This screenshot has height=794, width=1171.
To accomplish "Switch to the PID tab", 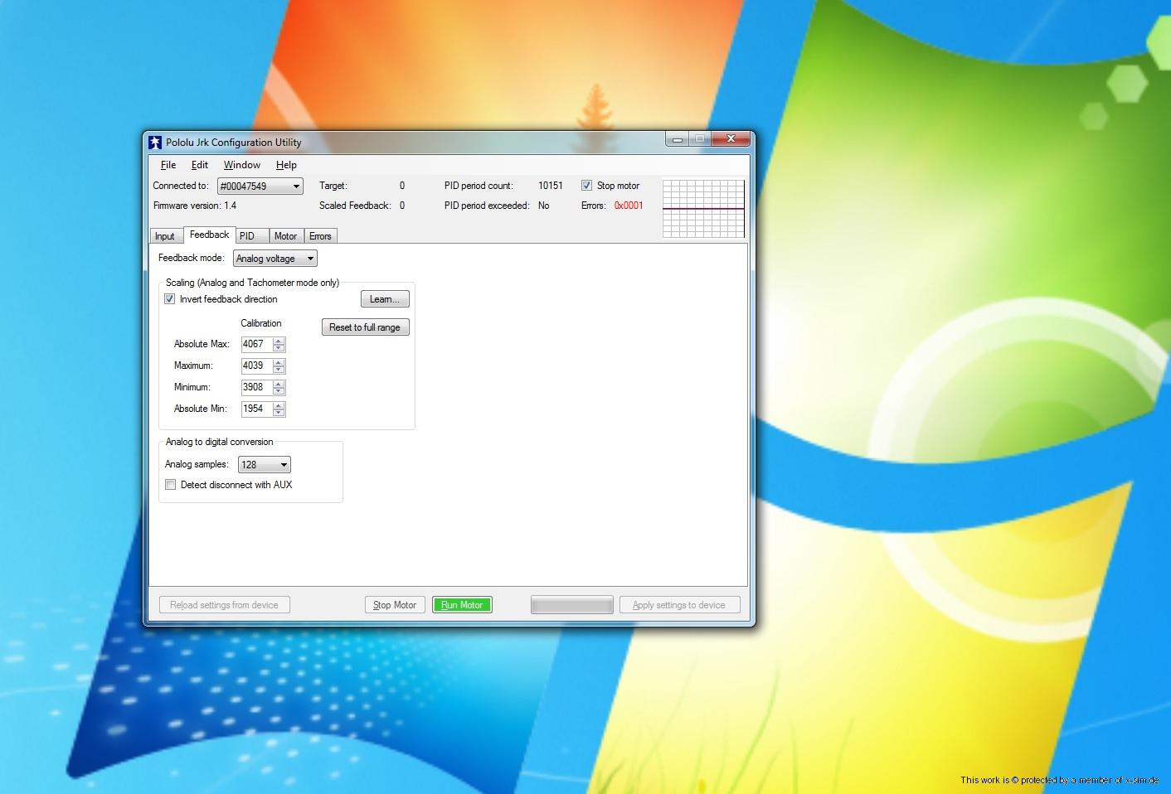I will tap(247, 236).
